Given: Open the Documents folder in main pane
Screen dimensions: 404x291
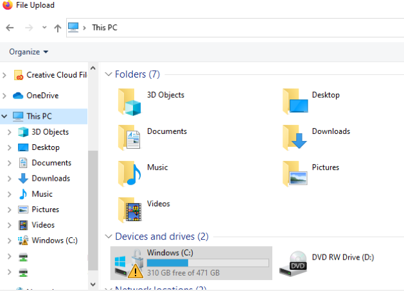Looking at the screenshot, I should [129, 137].
